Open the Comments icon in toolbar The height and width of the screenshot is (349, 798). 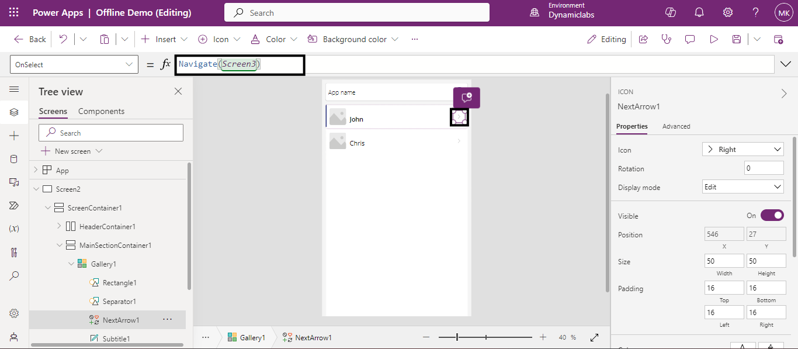[x=690, y=39]
